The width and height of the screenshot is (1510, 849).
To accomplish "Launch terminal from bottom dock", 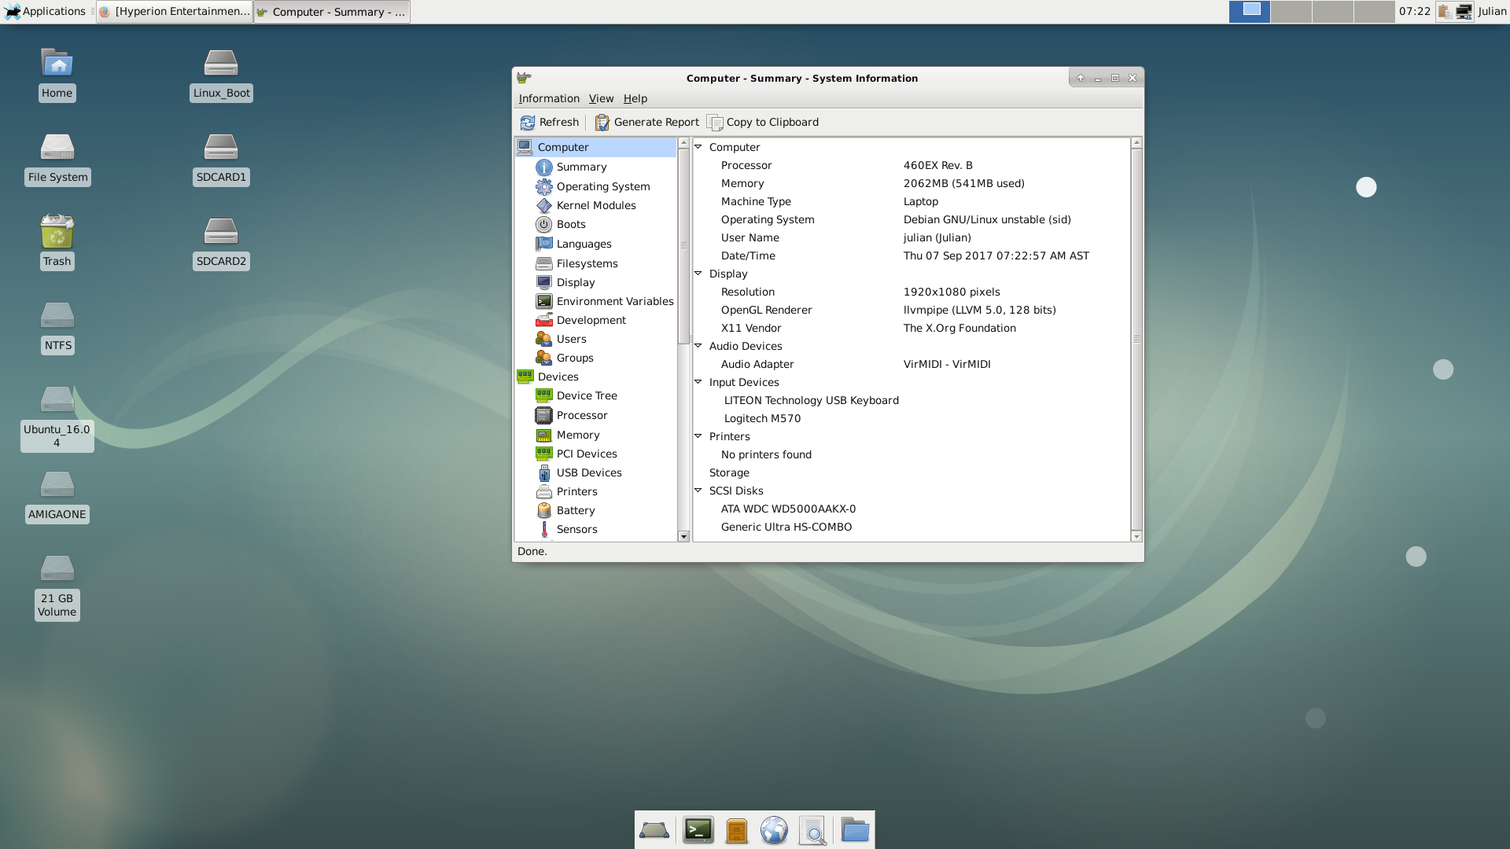I will tap(698, 830).
